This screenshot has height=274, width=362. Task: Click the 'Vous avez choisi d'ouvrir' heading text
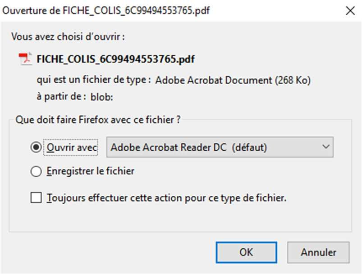[x=68, y=36]
